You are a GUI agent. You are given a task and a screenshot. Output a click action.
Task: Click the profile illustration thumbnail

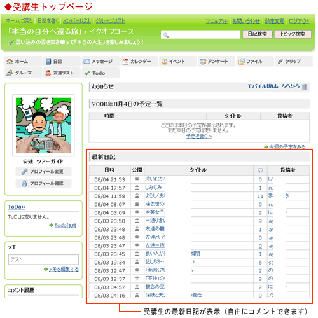point(43,125)
